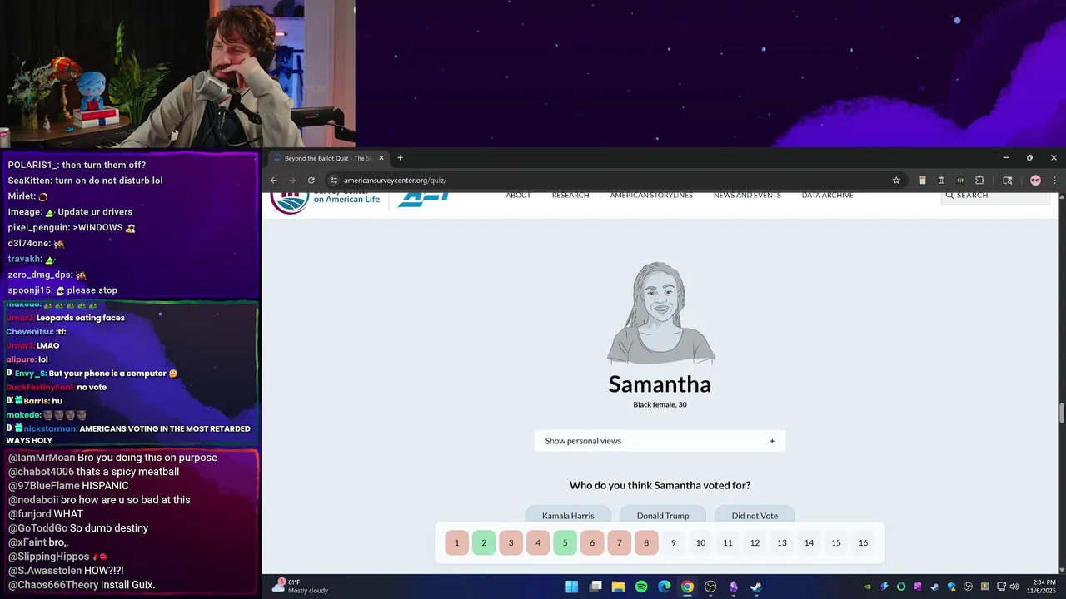
Task: Choose Donald Trump as Samantha's vote
Action: click(663, 516)
